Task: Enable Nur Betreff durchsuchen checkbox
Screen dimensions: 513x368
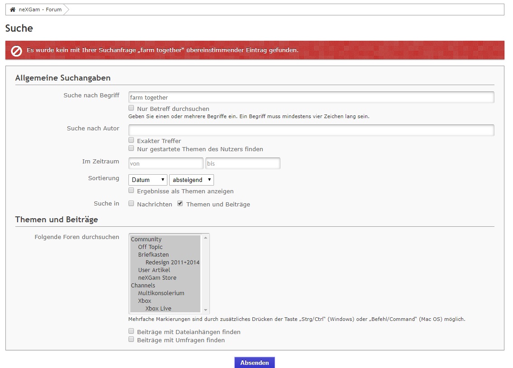Action: [131, 108]
